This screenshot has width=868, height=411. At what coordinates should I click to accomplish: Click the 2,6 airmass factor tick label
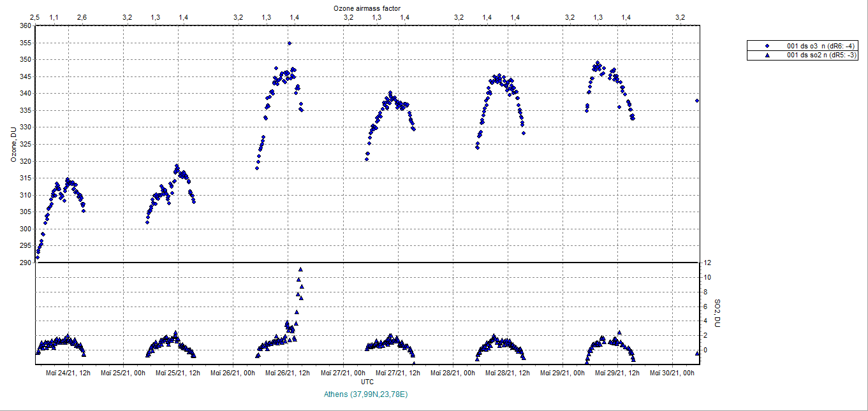pyautogui.click(x=82, y=17)
